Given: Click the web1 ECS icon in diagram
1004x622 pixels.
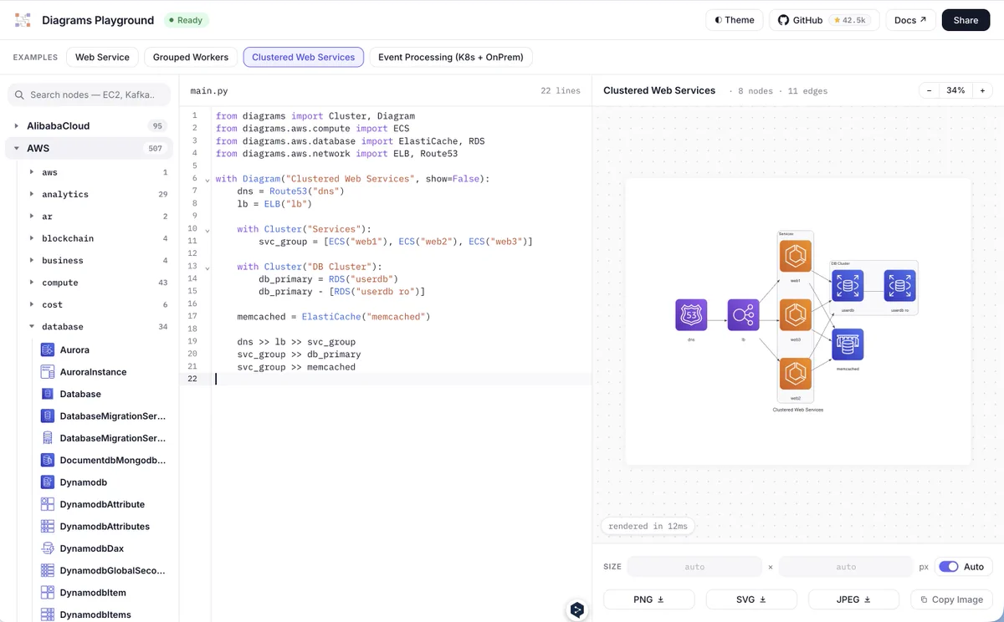Looking at the screenshot, I should pos(796,256).
